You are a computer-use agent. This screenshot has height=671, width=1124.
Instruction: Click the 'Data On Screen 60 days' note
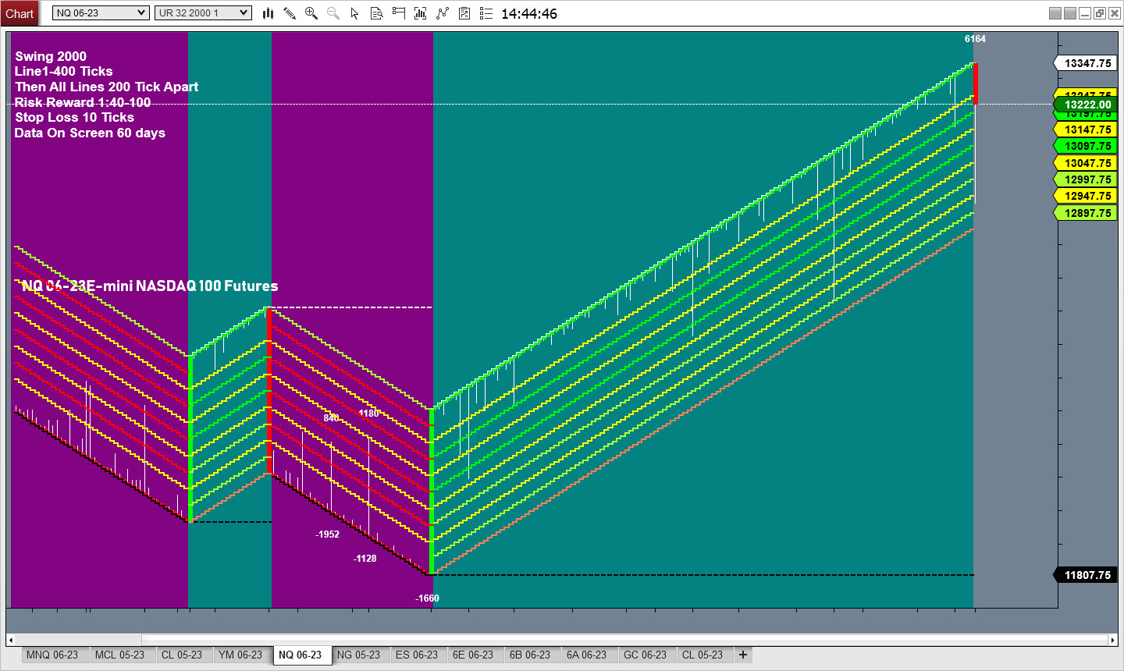90,133
